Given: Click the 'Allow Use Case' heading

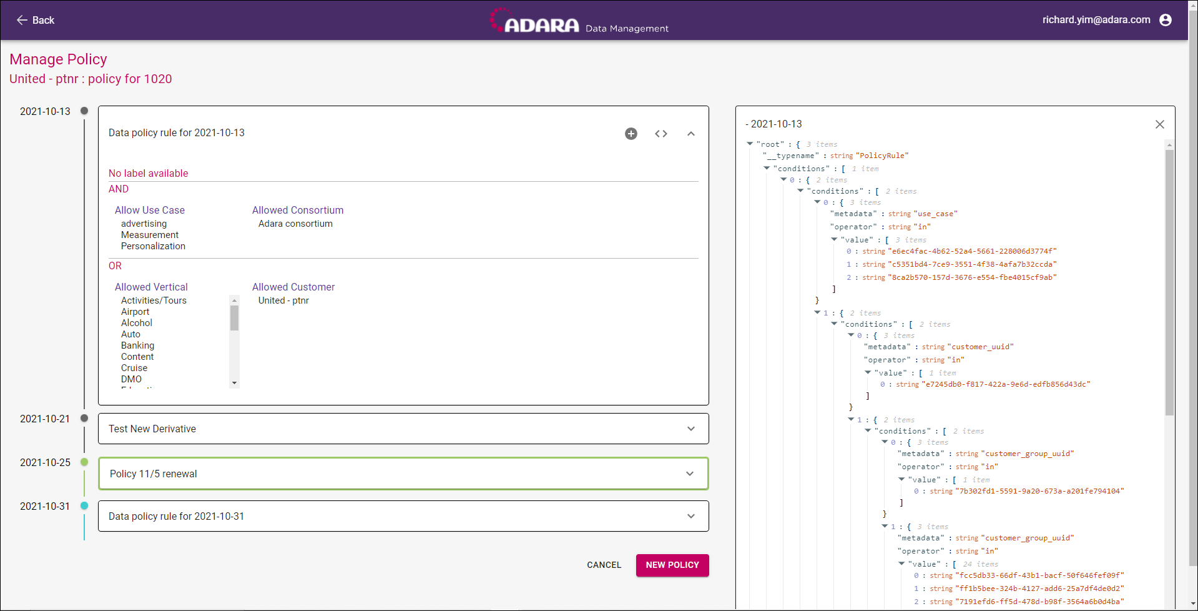Looking at the screenshot, I should click(150, 211).
